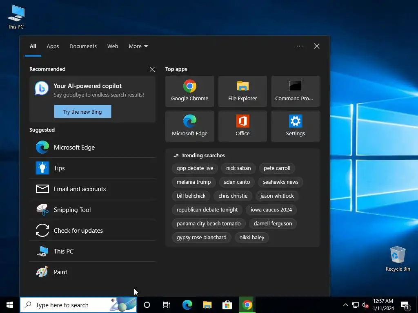
Task: Open the Tips suggested app
Action: (93, 168)
